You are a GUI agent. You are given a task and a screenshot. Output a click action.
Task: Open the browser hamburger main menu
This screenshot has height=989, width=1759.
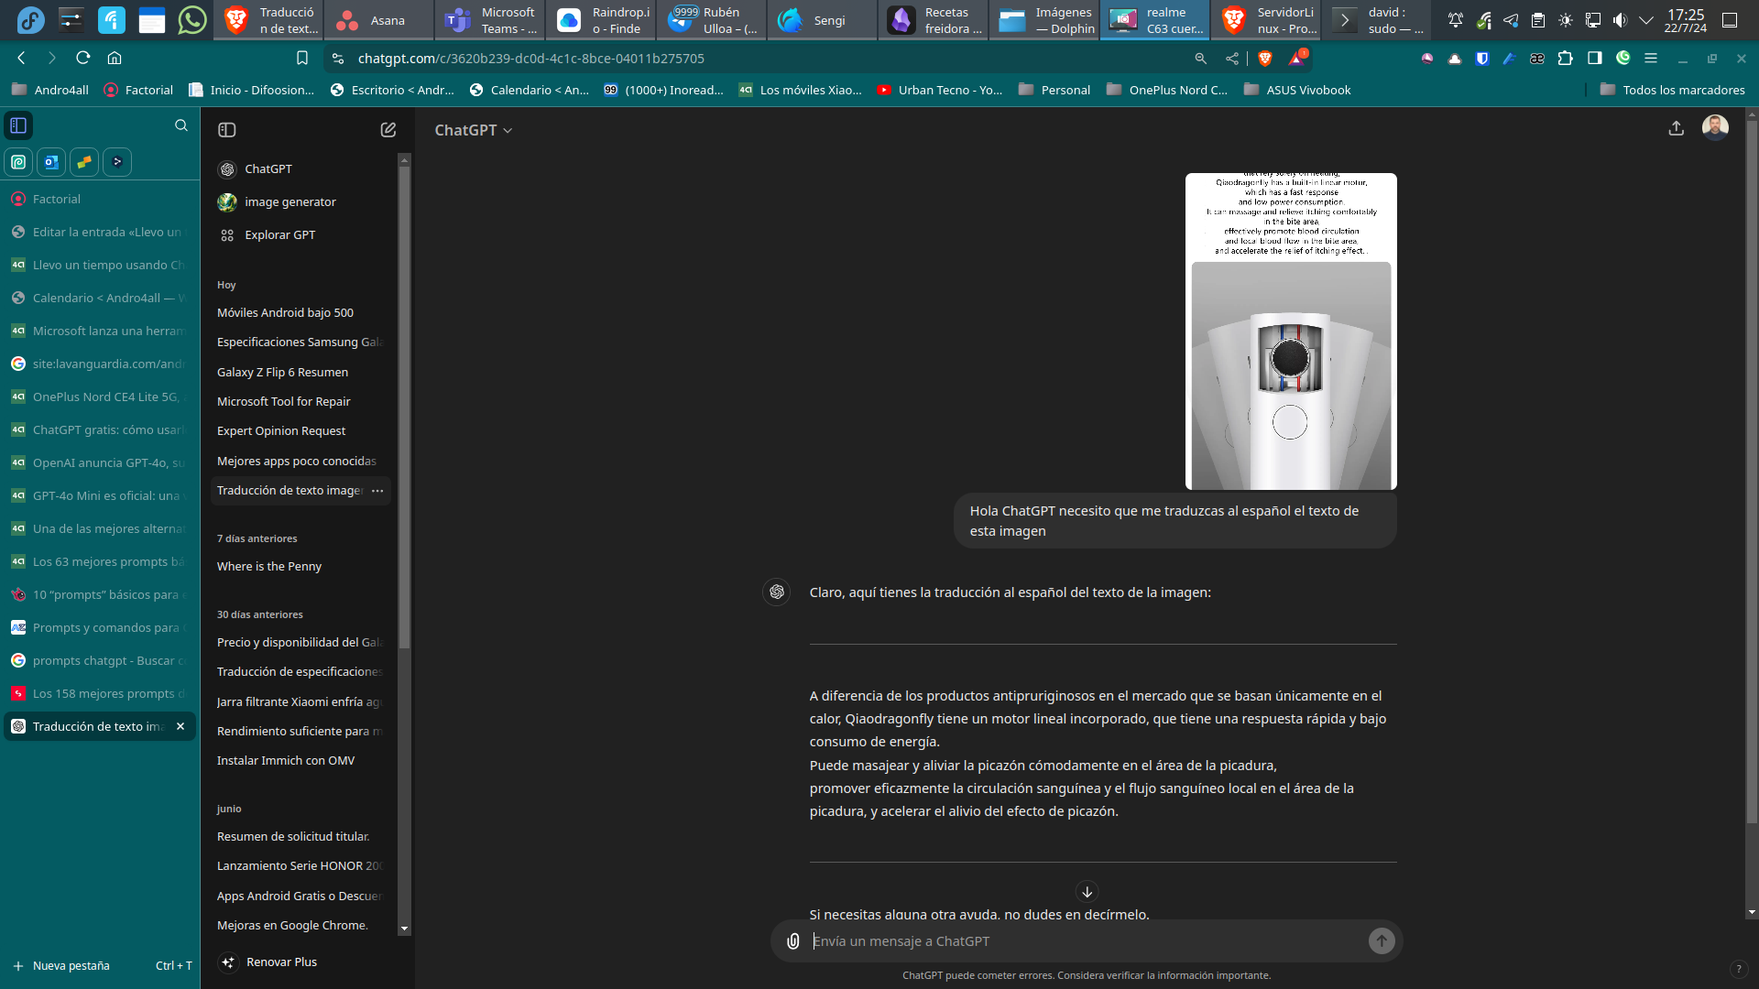point(1651,58)
